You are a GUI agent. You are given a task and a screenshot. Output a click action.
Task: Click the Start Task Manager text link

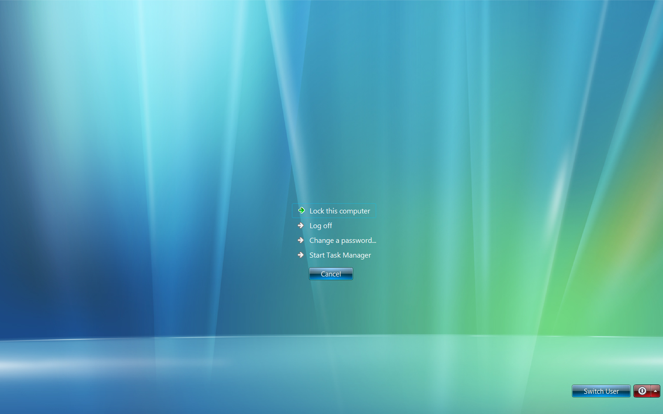point(340,255)
